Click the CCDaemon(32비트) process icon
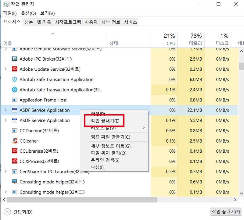The width and height of the screenshot is (244, 220). pyautogui.click(x=14, y=130)
